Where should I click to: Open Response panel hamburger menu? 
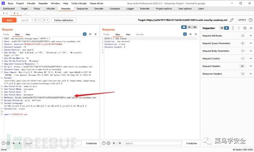(x=196, y=34)
